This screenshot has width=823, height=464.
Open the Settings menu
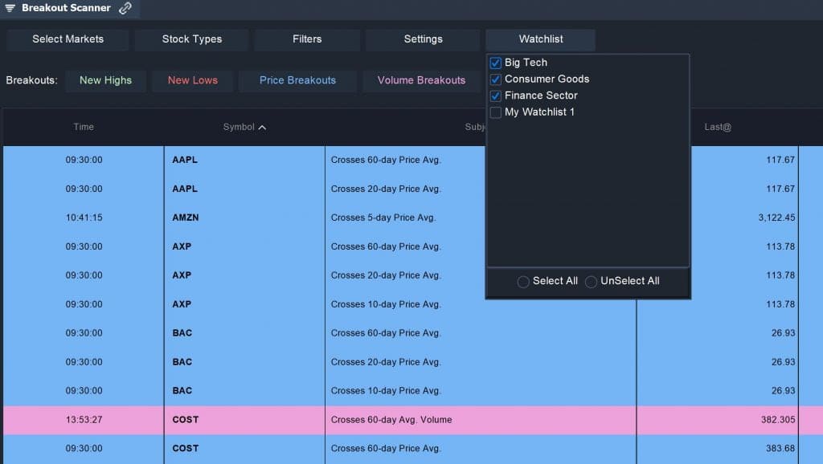pyautogui.click(x=423, y=39)
